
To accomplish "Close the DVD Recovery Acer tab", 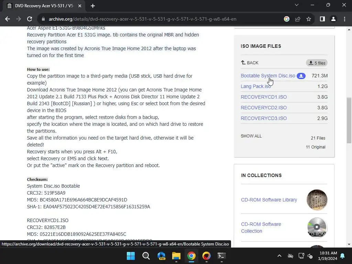I will coord(80,6).
